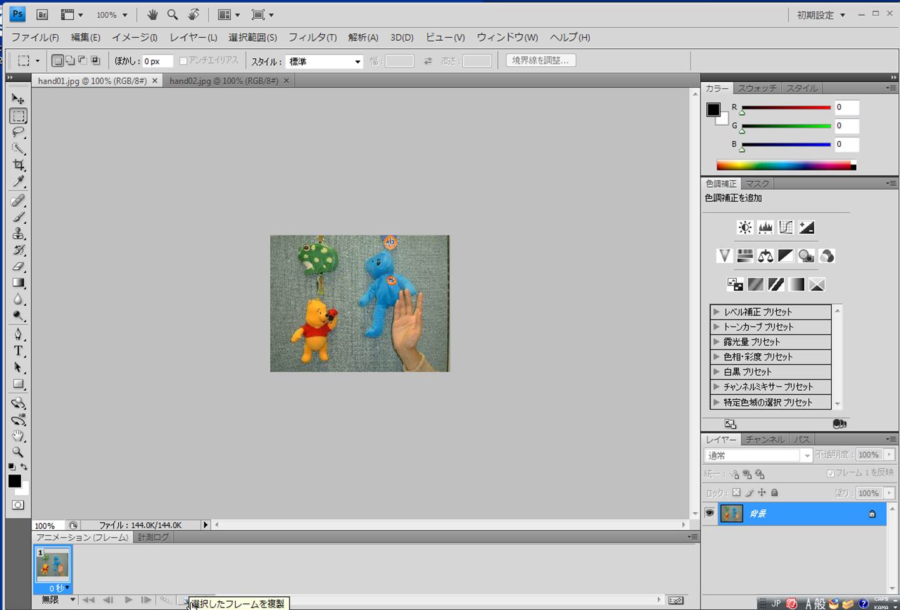Launch Adobe Bridge from the top bar

pos(42,14)
